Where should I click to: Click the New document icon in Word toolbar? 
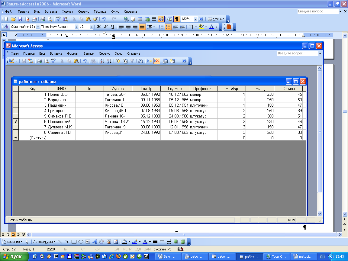point(6,19)
